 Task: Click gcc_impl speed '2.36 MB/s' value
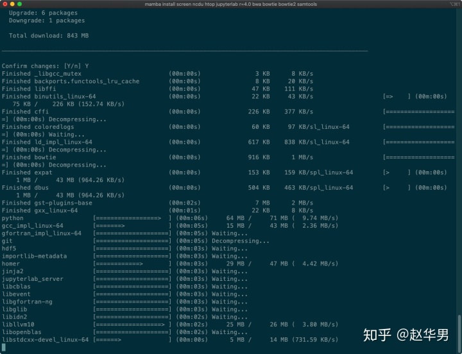(318, 226)
